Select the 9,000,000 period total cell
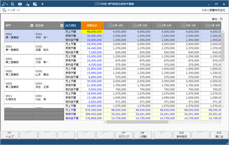229x145 pixels. tap(92, 89)
